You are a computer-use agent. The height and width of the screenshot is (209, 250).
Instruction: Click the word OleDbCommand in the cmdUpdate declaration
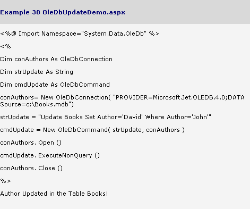(x=85, y=85)
